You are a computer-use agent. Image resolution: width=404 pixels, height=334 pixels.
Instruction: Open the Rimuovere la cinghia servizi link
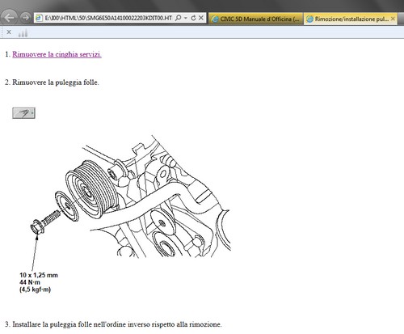(57, 54)
